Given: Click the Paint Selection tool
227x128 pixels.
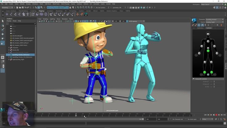Looking at the screenshot, I should (3, 30).
